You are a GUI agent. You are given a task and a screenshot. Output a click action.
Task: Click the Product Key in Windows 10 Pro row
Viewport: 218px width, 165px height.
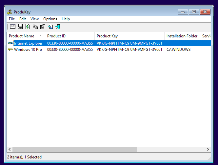[129, 50]
